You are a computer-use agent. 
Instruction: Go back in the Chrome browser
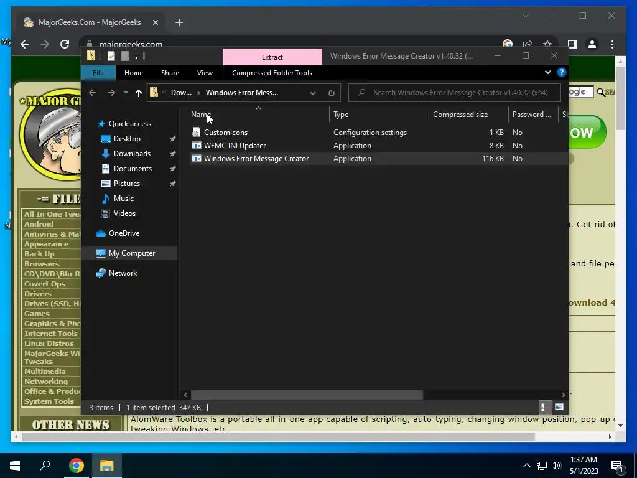(x=25, y=44)
